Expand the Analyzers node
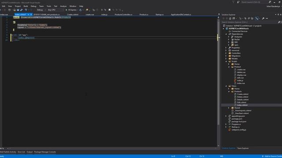This screenshot has height=158, width=282. click(229, 37)
